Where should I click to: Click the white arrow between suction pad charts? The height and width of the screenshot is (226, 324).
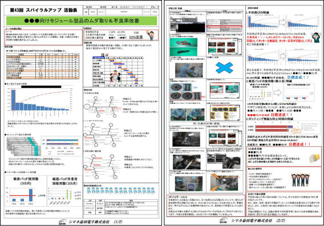pyautogui.click(x=277, y=92)
